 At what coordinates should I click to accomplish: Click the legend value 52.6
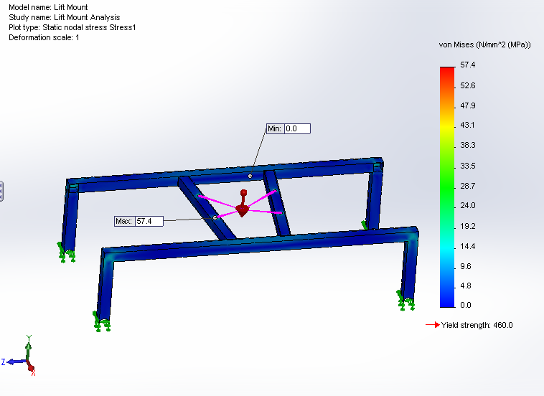(x=468, y=85)
